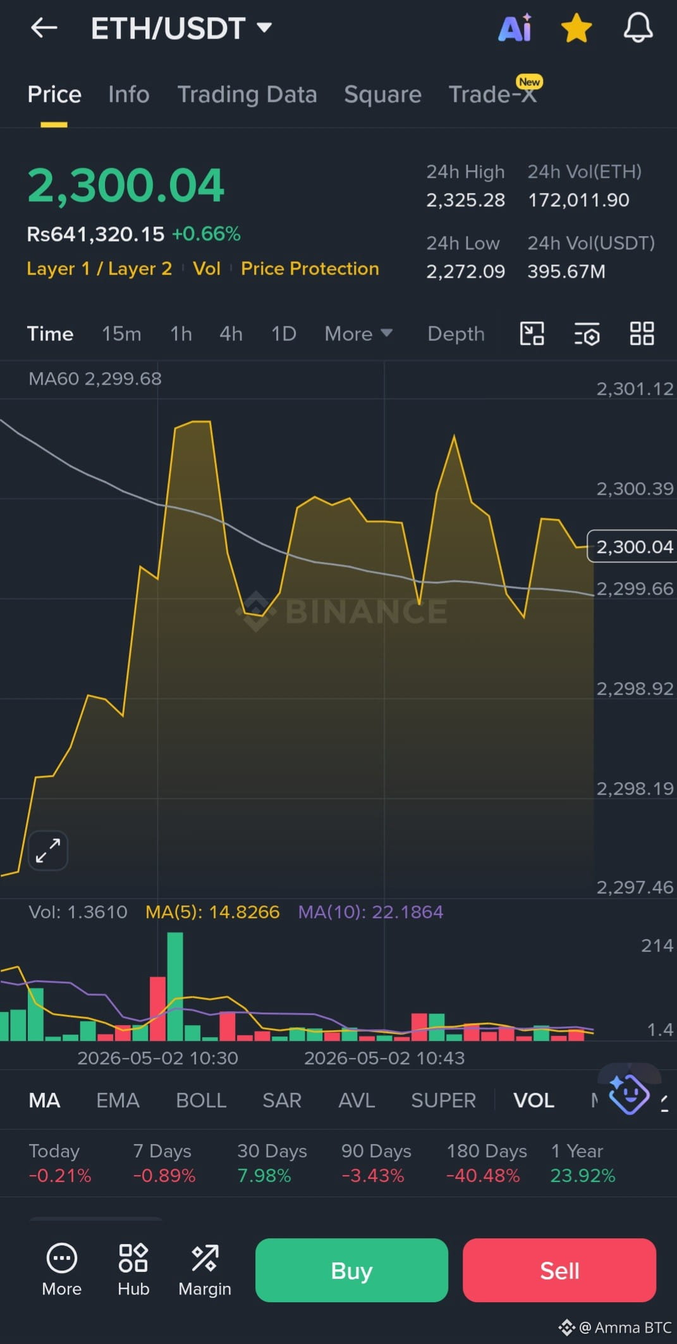The width and height of the screenshot is (677, 1344).
Task: Click the Rs641,320.15 converted price
Action: point(95,234)
